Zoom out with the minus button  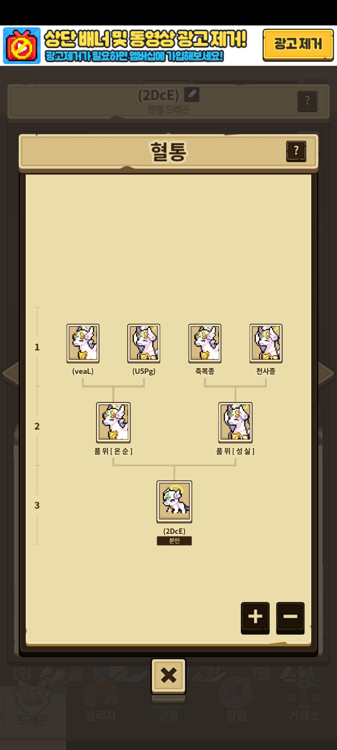[290, 618]
